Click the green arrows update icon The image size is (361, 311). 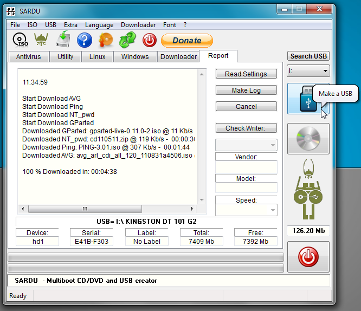(x=127, y=40)
